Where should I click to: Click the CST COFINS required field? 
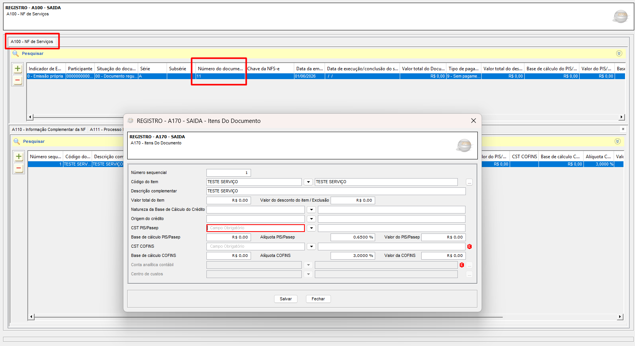point(256,247)
